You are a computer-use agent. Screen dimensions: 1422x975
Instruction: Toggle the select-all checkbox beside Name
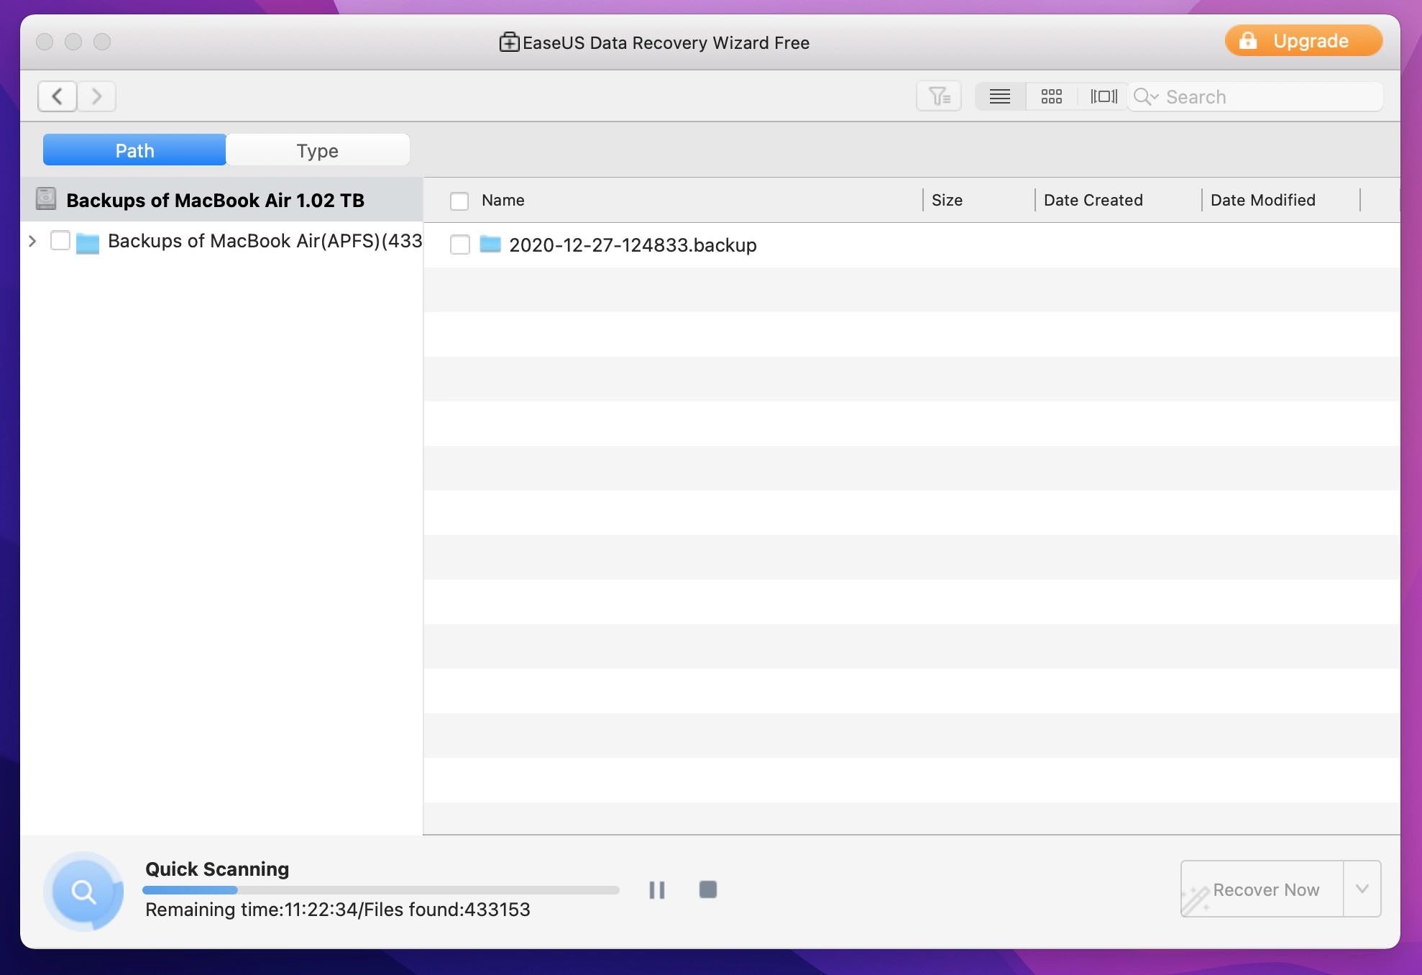click(459, 201)
